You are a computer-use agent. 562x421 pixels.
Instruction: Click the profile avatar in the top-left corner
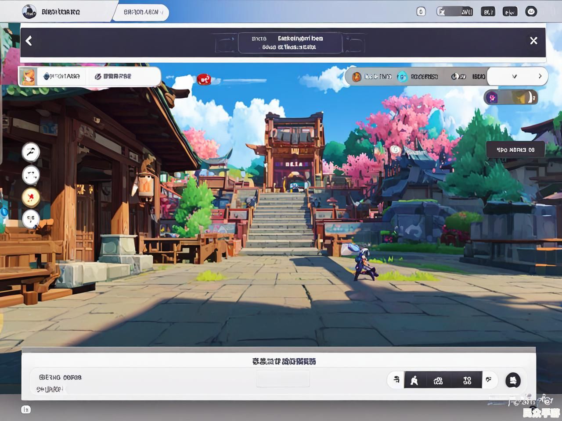pos(29,12)
